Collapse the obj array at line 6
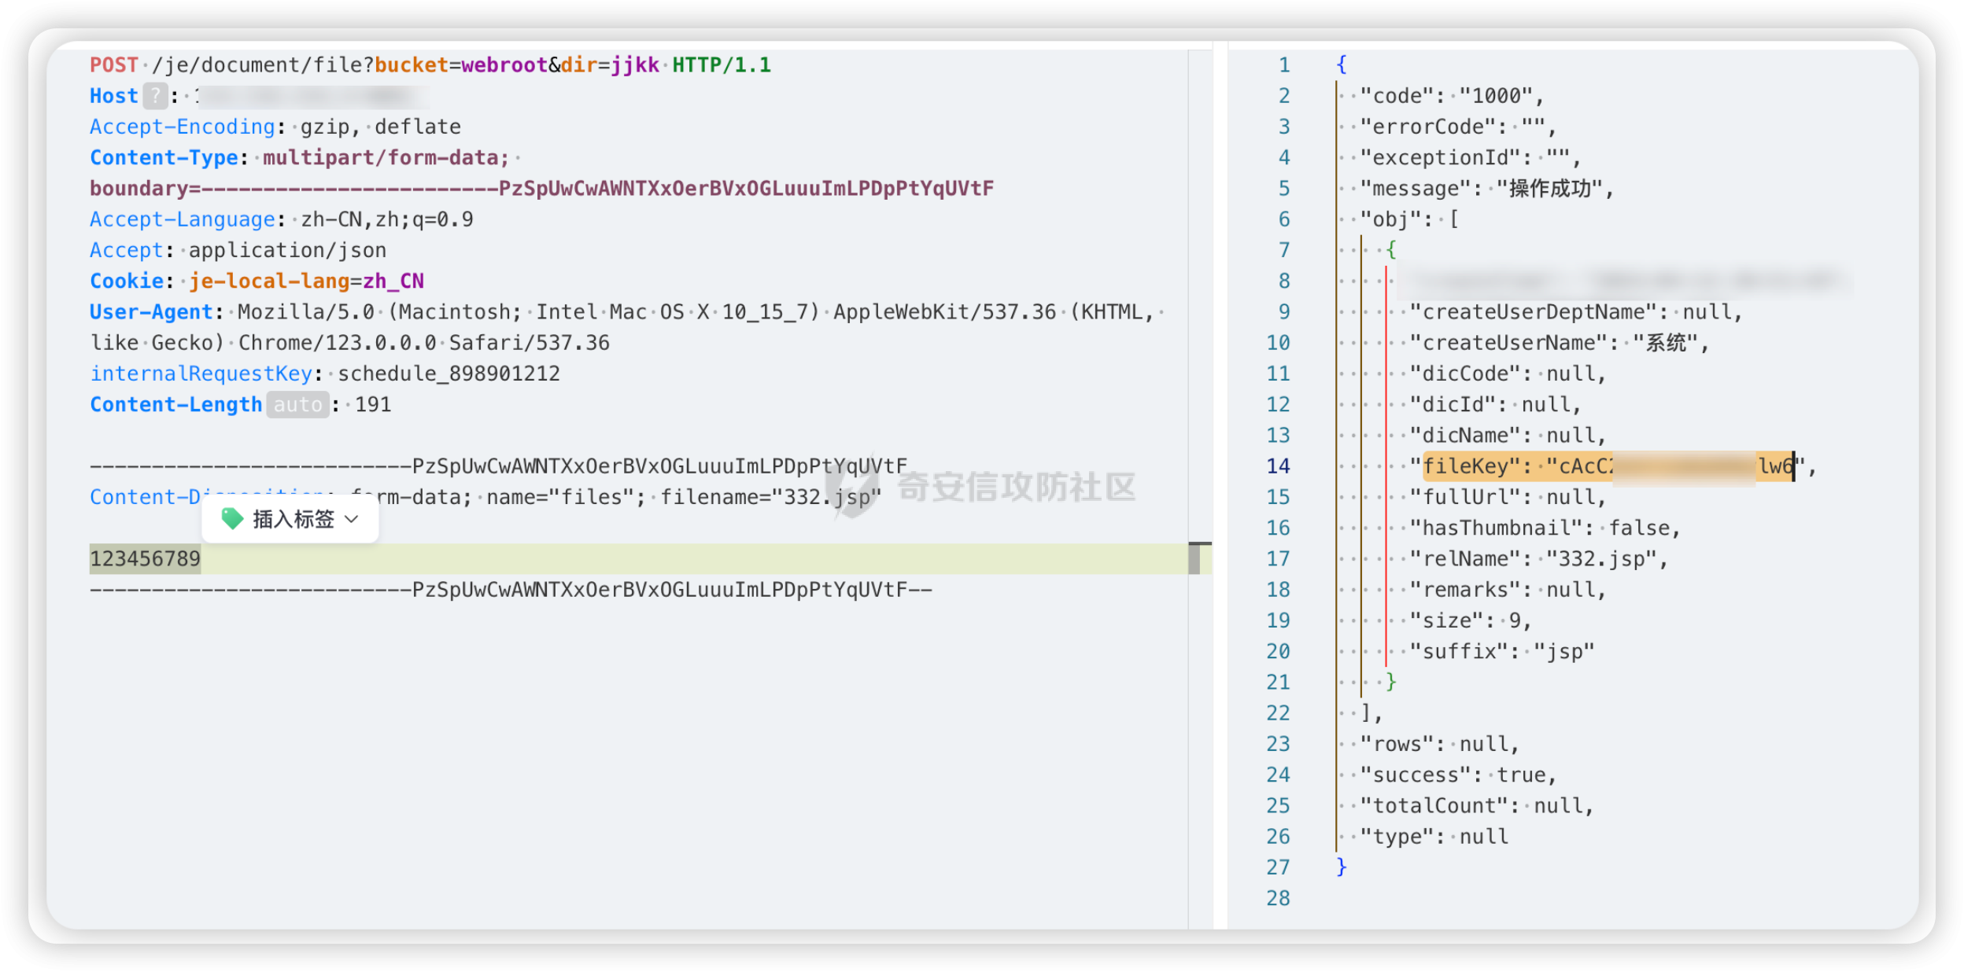 [1453, 219]
